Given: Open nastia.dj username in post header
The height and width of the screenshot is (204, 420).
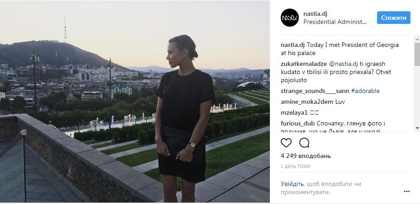Looking at the screenshot, I should pos(315,14).
